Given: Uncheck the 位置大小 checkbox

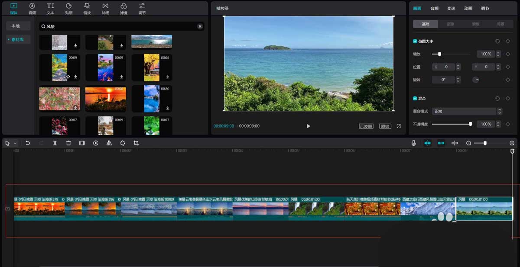Looking at the screenshot, I should click(x=415, y=41).
